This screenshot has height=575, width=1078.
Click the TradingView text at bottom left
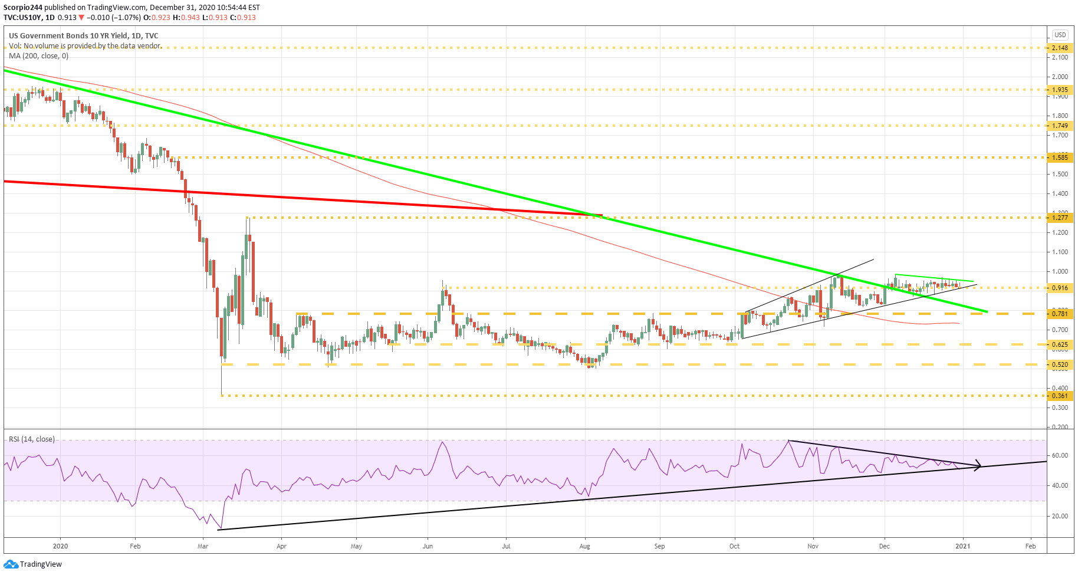coord(41,564)
